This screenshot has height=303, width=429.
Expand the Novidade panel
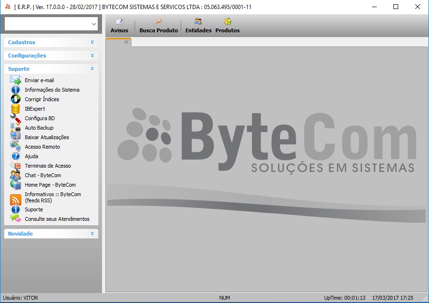pyautogui.click(x=92, y=234)
